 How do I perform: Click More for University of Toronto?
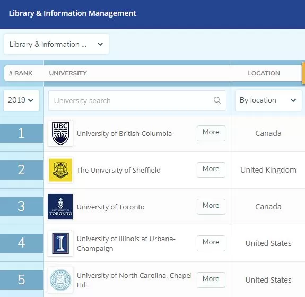point(211,206)
